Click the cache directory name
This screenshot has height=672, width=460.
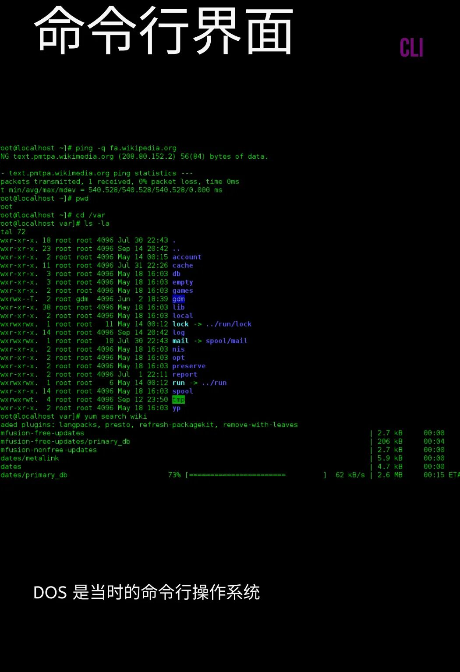[183, 266]
